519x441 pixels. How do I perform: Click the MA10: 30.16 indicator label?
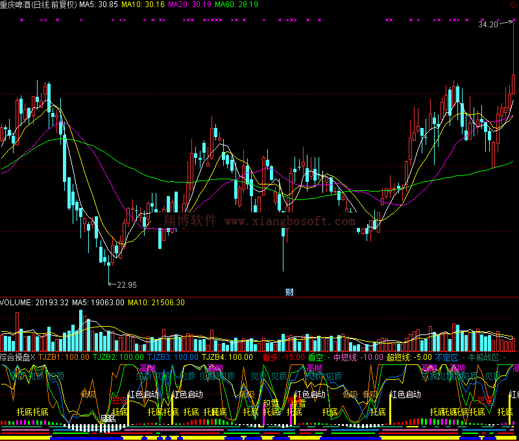tap(143, 5)
